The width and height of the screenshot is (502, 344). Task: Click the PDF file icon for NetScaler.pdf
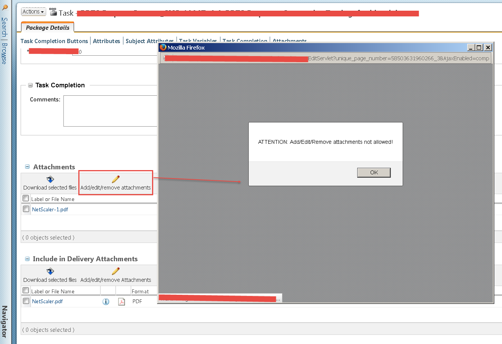(121, 302)
